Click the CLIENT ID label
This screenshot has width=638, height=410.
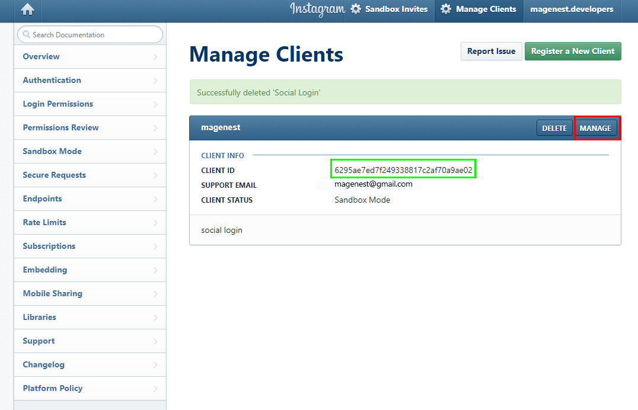point(218,171)
